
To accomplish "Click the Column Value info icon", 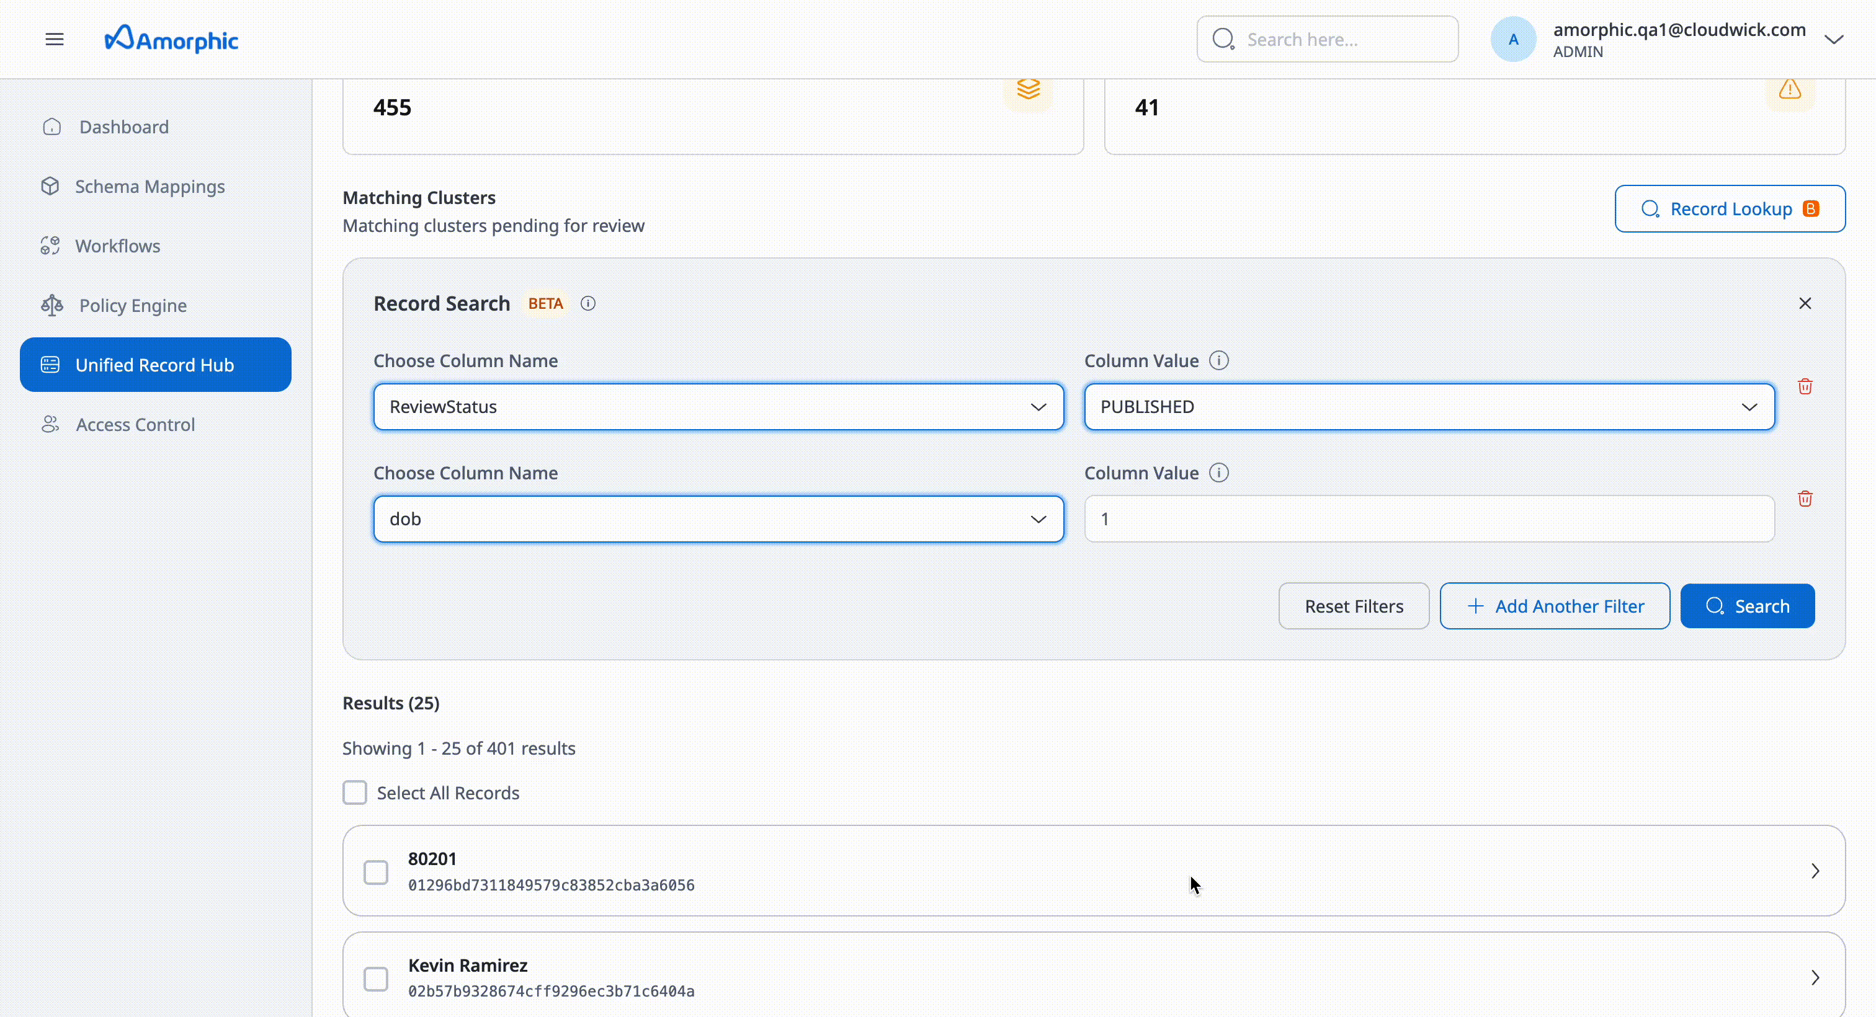I will [1219, 360].
